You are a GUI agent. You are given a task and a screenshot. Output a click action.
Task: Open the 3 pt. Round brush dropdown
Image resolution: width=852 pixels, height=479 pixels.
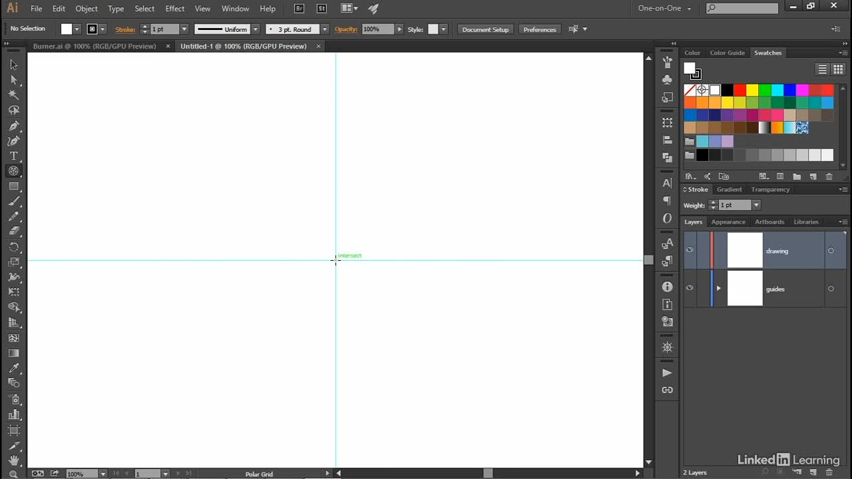(x=324, y=29)
